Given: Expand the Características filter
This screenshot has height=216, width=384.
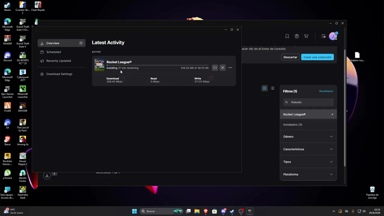Looking at the screenshot, I should click(x=308, y=149).
